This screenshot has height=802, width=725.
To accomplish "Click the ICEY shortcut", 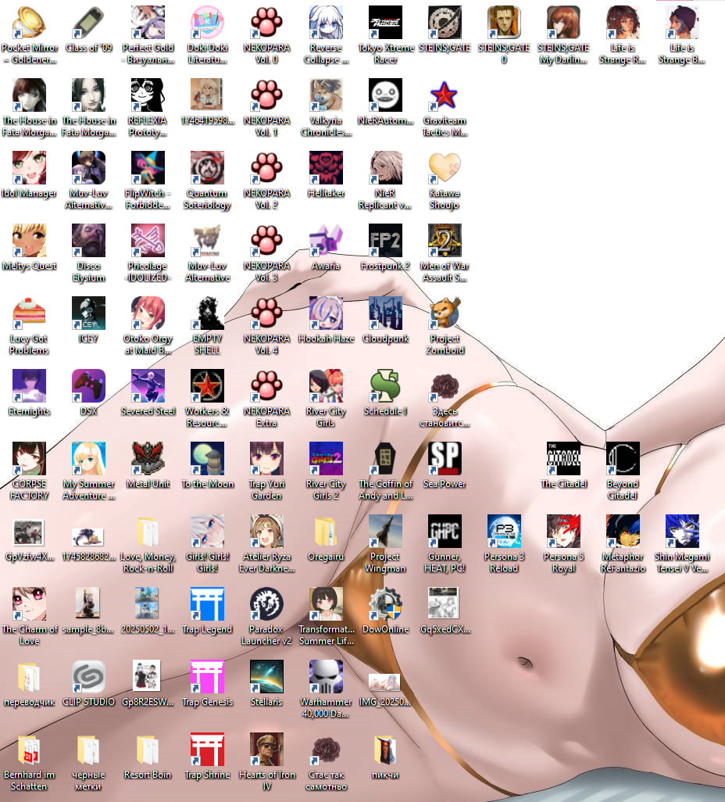I will point(88,313).
